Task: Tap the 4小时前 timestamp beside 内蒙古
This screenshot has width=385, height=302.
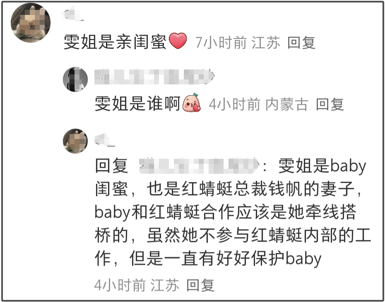Action: coord(234,104)
